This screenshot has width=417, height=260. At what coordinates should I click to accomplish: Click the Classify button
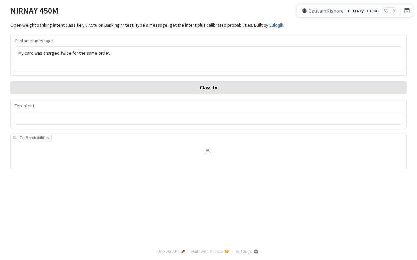click(208, 87)
